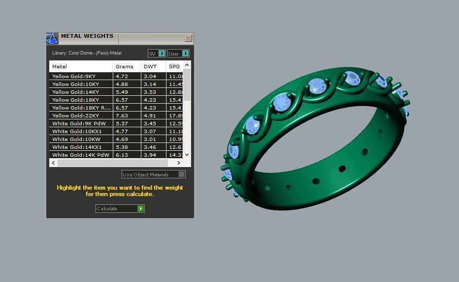Close the Metal Weights panel
The width and height of the screenshot is (459, 282).
pos(188,38)
